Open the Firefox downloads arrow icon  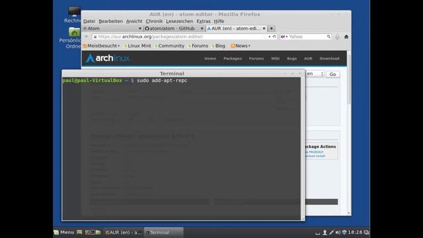337,37
